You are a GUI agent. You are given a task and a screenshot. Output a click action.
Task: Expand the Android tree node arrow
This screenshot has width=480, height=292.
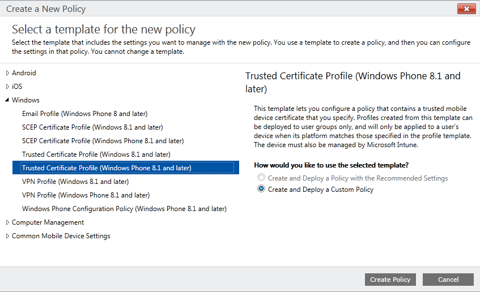pos(7,73)
